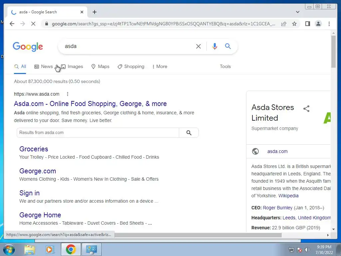
Task: Click the vertical scrollbar thumb
Action: [333, 51]
